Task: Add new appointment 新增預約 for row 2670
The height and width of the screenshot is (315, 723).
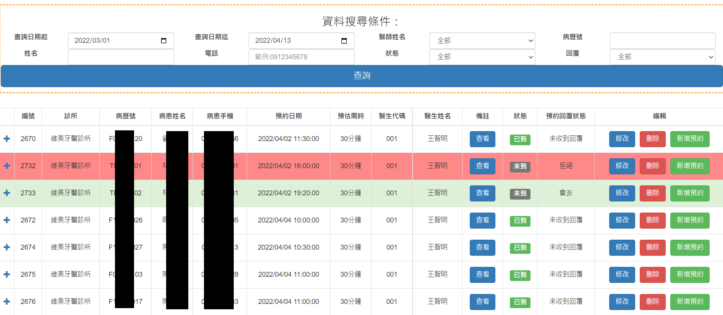Action: point(690,139)
